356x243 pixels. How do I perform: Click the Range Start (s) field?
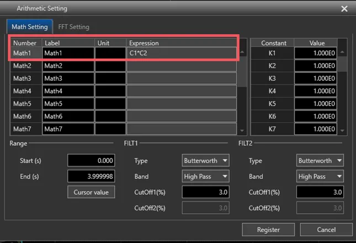point(91,161)
